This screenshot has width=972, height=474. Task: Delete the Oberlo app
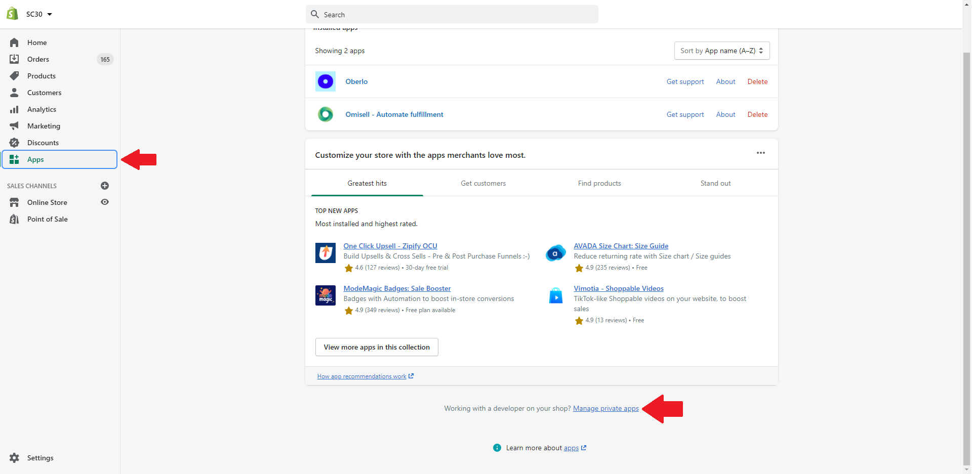click(757, 81)
